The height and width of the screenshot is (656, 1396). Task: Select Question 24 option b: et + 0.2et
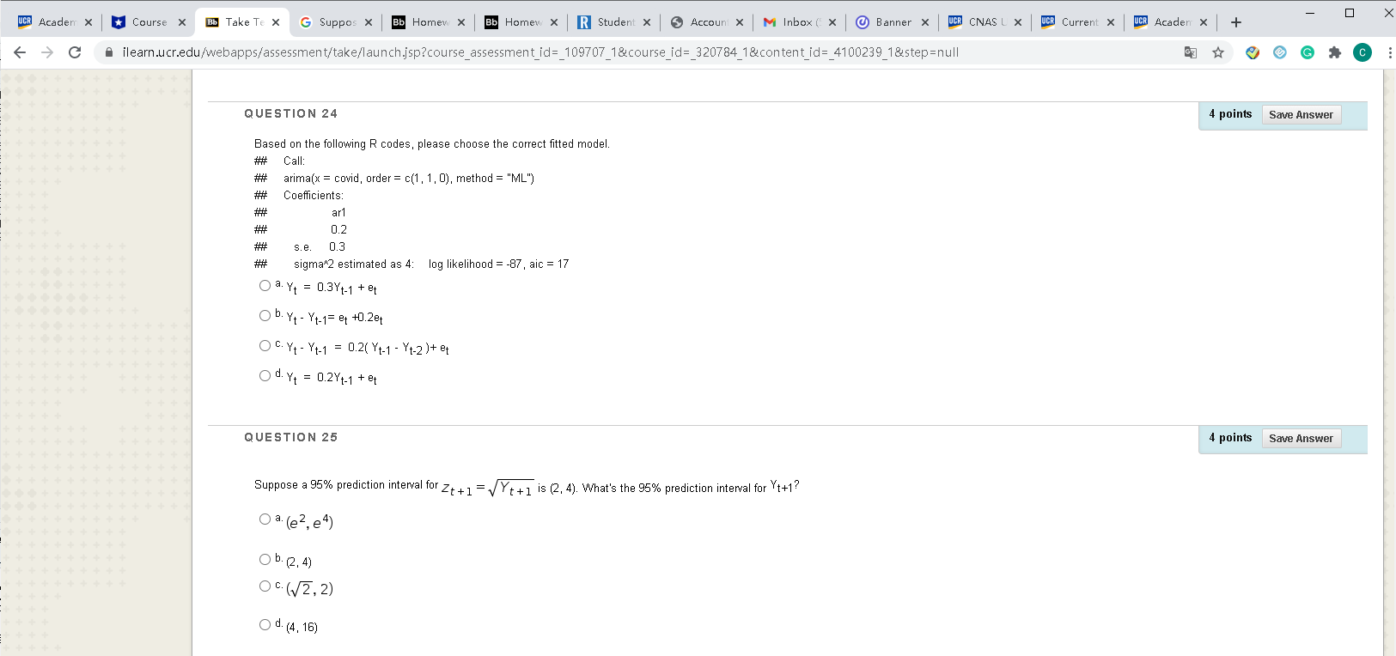point(265,316)
